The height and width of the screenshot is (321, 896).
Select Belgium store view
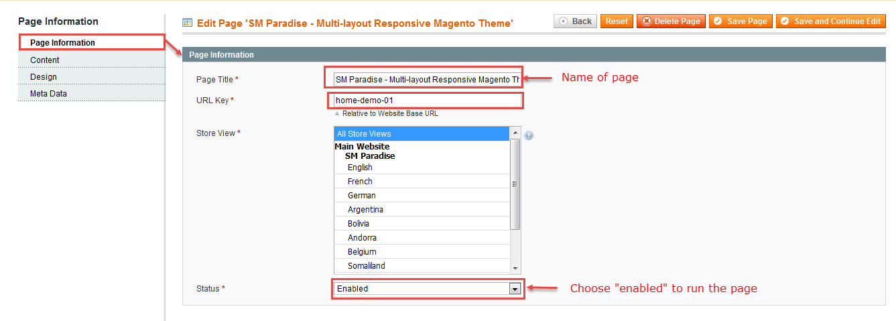click(x=422, y=252)
